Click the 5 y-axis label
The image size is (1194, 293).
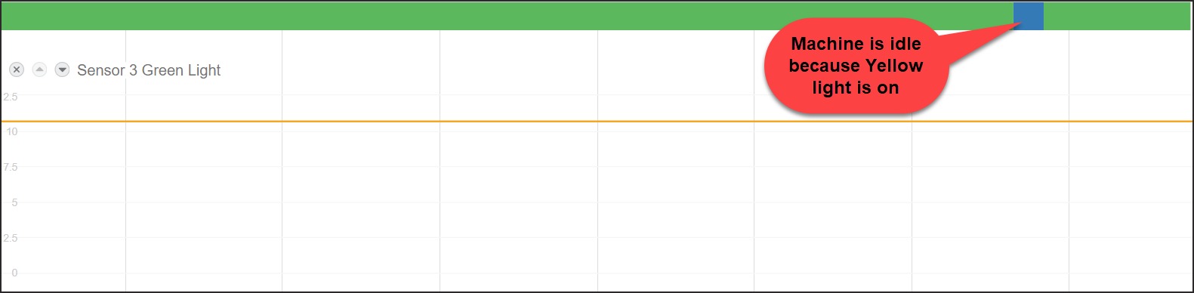(x=14, y=202)
